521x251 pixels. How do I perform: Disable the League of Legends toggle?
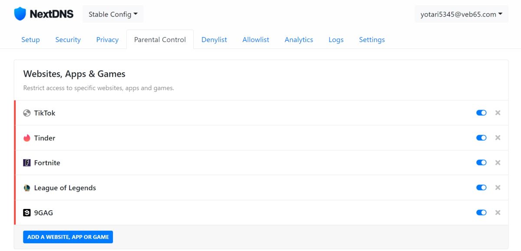pyautogui.click(x=481, y=188)
